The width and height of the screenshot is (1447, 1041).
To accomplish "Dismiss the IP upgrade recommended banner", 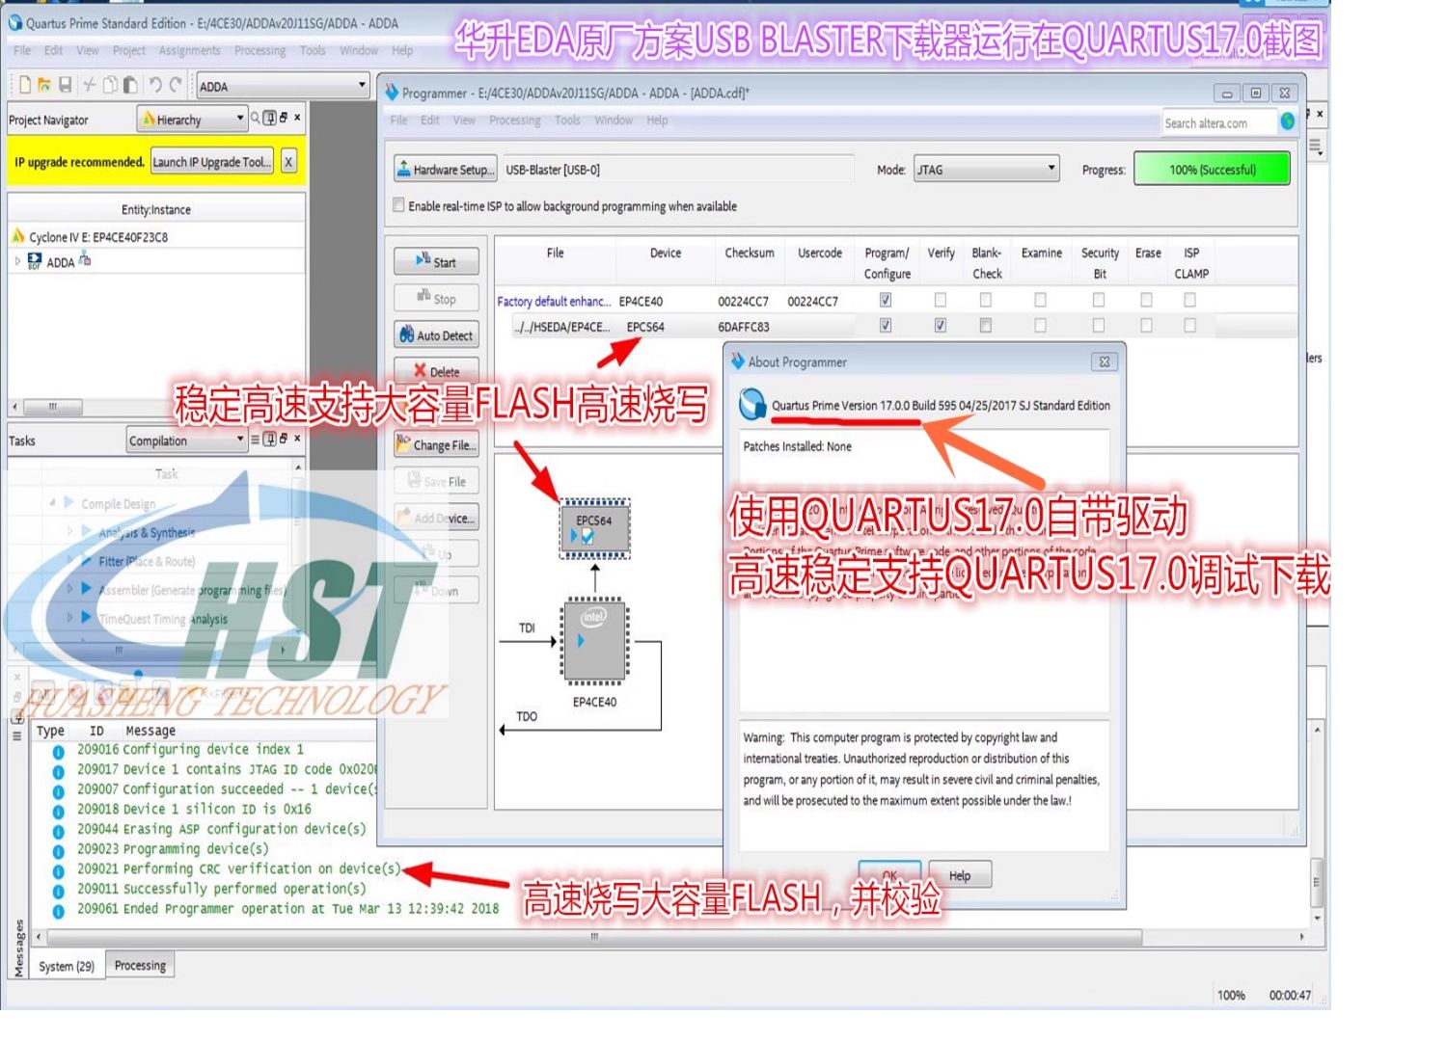I will pos(288,162).
